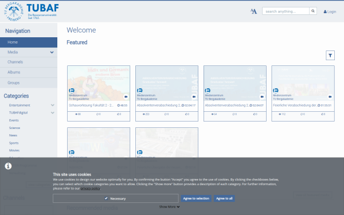344x215 pixels.
Task: Open Absolventenverabschiedung thumbnail with duration 02:04:17
Action: [167, 83]
